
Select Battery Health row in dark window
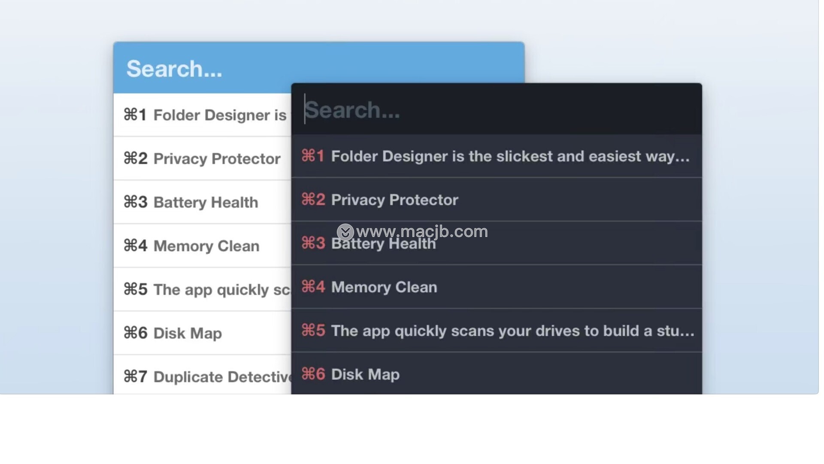point(497,243)
